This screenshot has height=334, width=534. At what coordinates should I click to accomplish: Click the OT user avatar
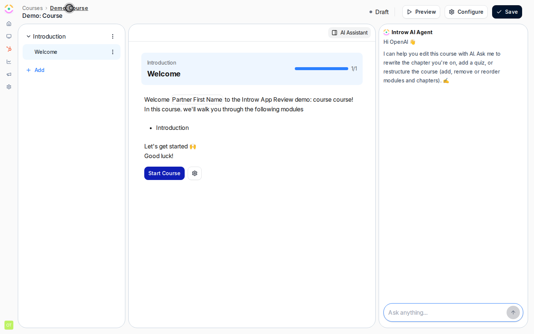click(x=9, y=325)
